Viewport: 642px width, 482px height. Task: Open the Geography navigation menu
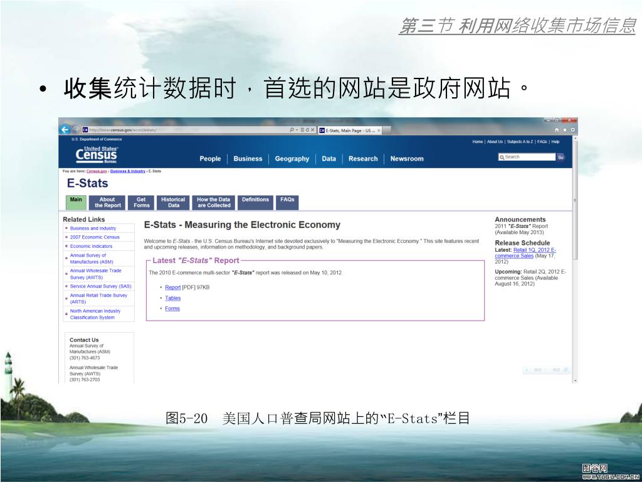(x=292, y=159)
